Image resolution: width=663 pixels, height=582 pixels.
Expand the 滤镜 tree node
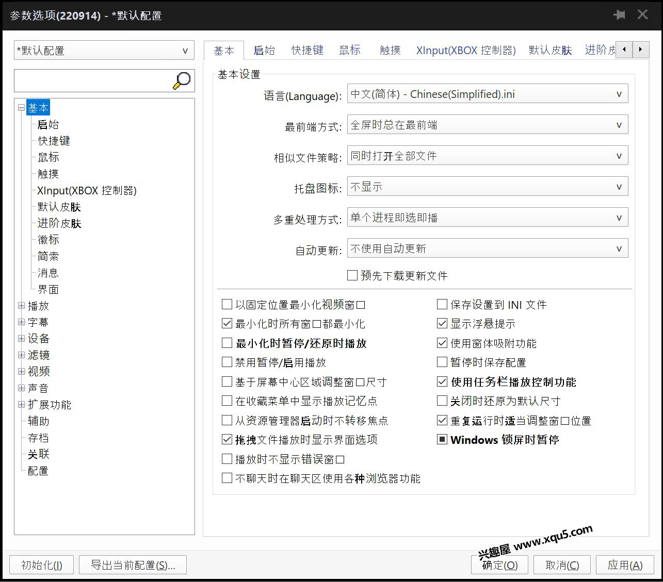tap(21, 355)
